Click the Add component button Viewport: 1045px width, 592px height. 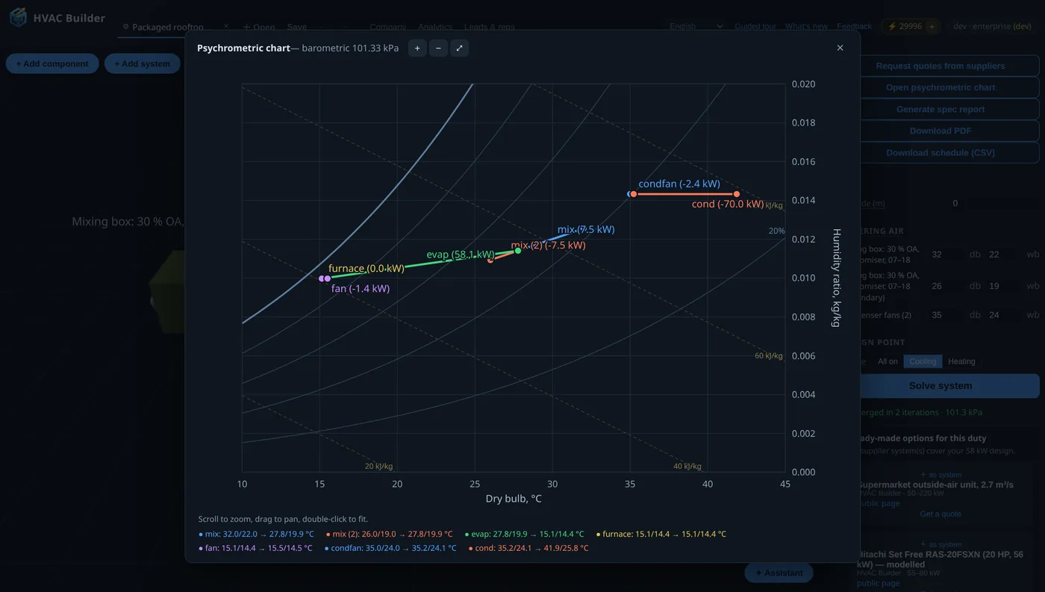[52, 63]
